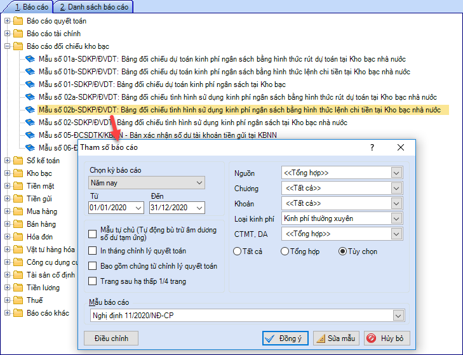Open the Từ date picker dropdown

(x=138, y=208)
